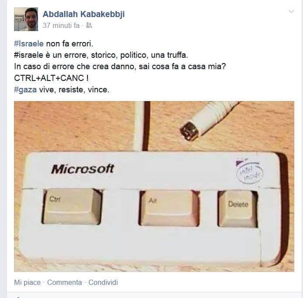This screenshot has height=298, width=303.
Task: Click the Microsoft logo in the photo
Action: 83,169
